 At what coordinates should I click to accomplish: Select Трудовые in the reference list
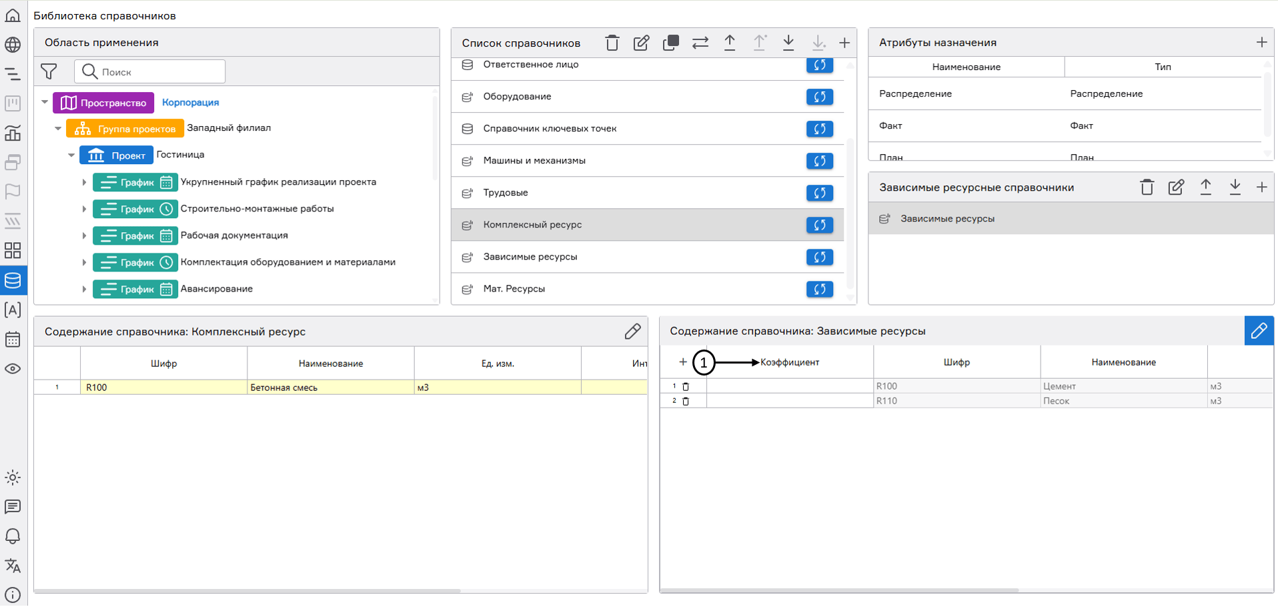pyautogui.click(x=506, y=193)
